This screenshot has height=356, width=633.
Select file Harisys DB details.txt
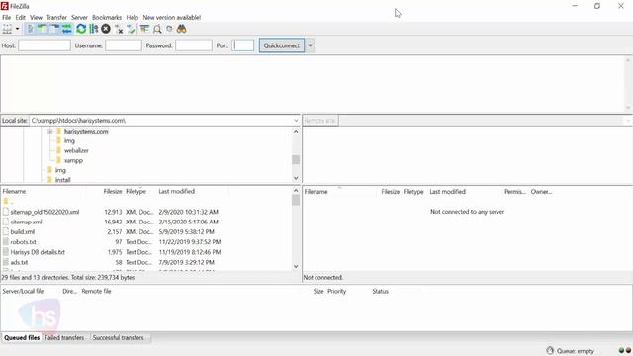click(38, 252)
